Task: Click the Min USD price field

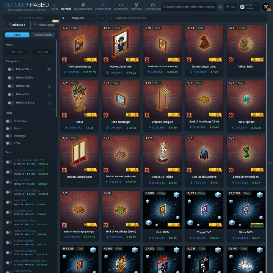Action: tap(17, 52)
